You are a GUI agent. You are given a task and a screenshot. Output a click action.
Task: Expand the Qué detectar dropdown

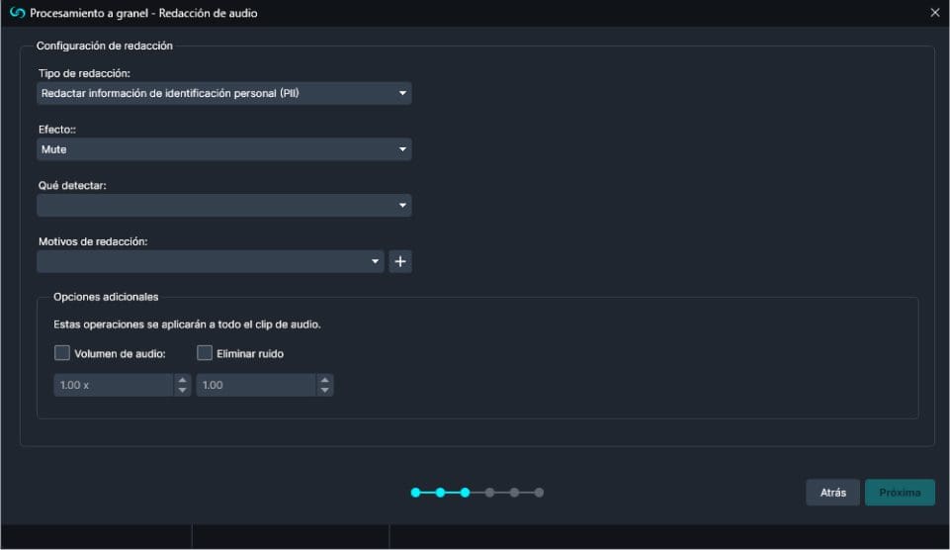click(224, 206)
